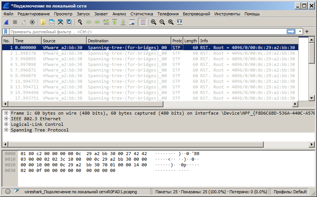Click expert information circle in status bar
This screenshot has height=197, width=317.
coord(8,191)
